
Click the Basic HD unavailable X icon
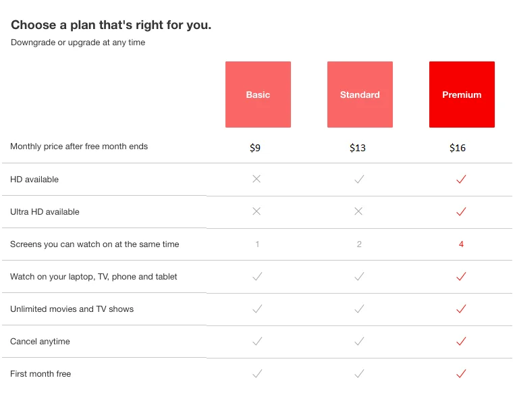pos(256,179)
